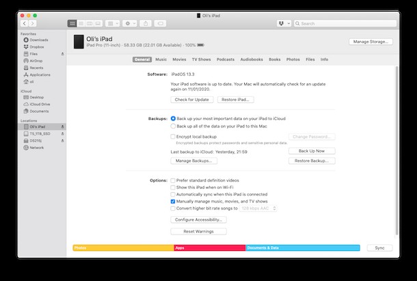417x281 pixels.
Task: Select back up to this Mac option
Action: coord(173,126)
